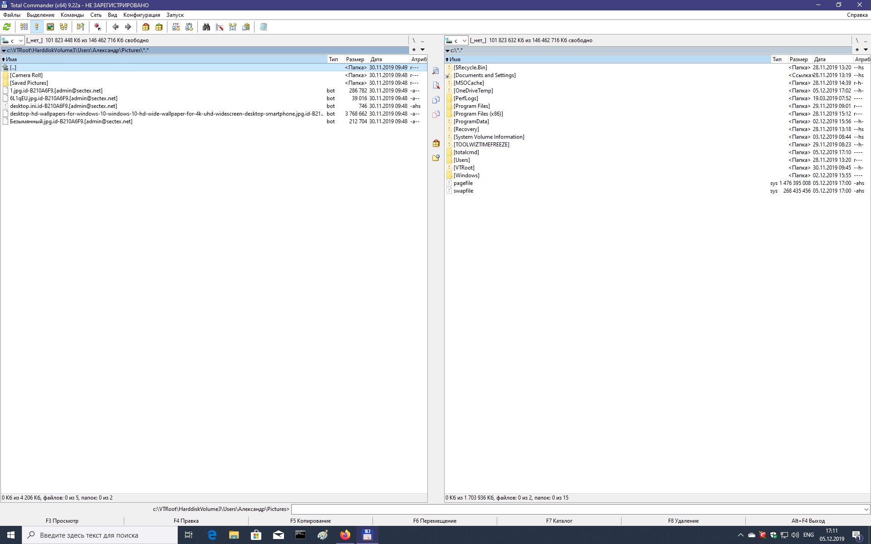The height and width of the screenshot is (544, 871).
Task: Switch to thumbnail view icon
Action: pos(50,27)
